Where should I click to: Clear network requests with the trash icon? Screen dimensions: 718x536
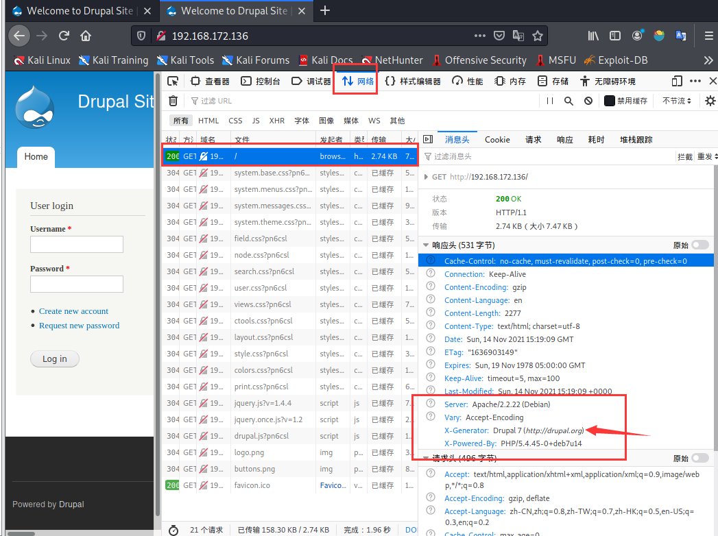172,100
